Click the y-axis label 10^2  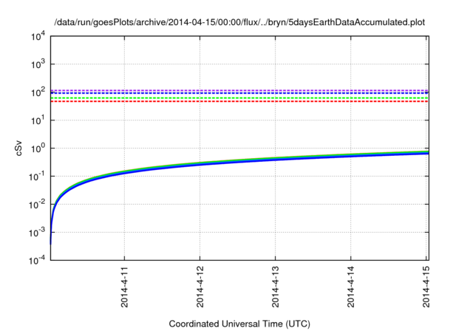38,92
